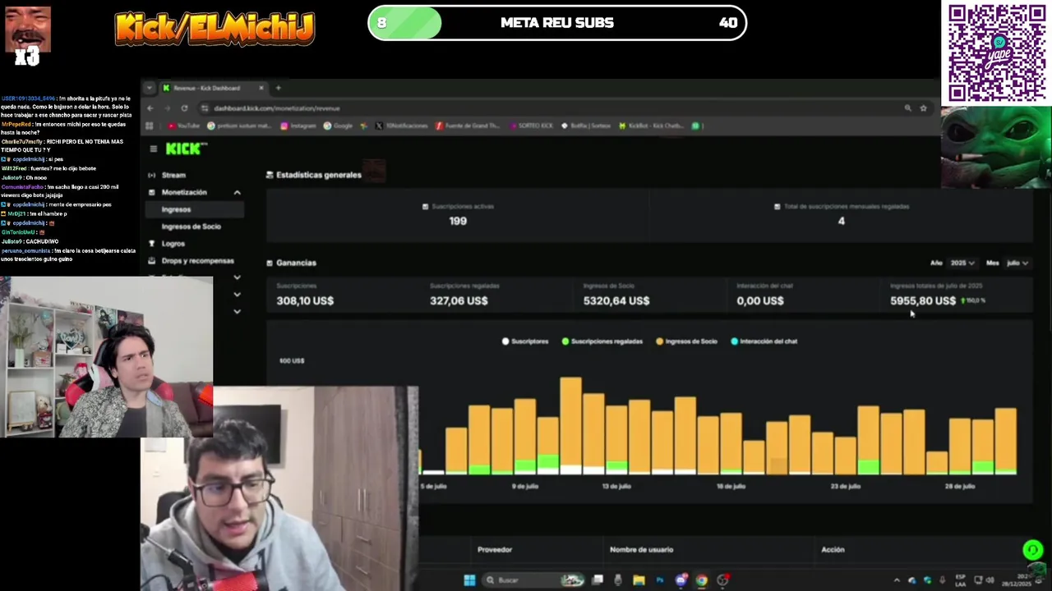This screenshot has height=591, width=1052.
Task: Click the Interacción del chat 0,00 US$ value
Action: point(760,300)
